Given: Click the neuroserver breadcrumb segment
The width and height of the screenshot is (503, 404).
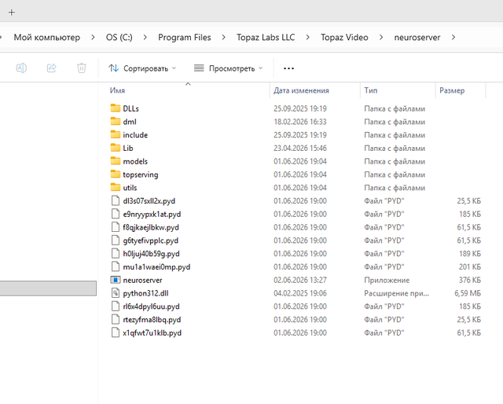Looking at the screenshot, I should coord(417,37).
